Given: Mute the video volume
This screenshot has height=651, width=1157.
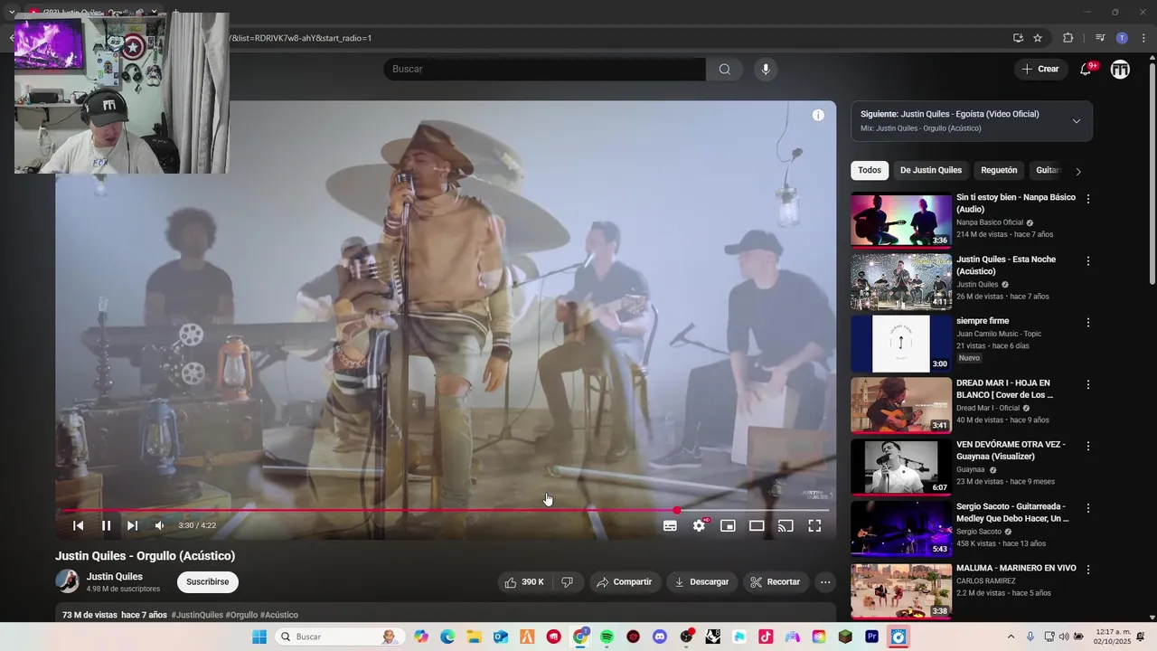Looking at the screenshot, I should point(159,525).
